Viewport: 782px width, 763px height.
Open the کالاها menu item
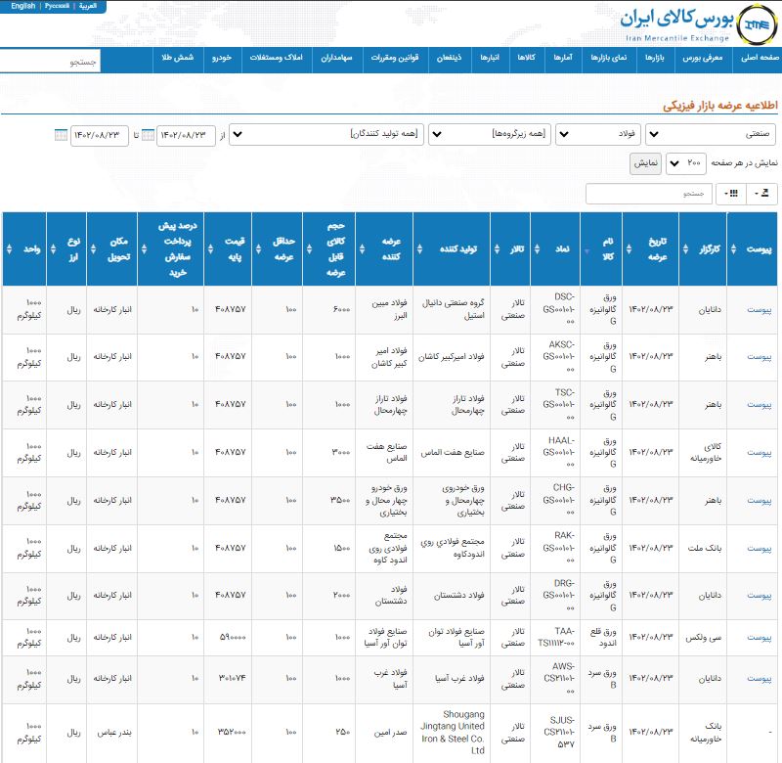pyautogui.click(x=527, y=58)
